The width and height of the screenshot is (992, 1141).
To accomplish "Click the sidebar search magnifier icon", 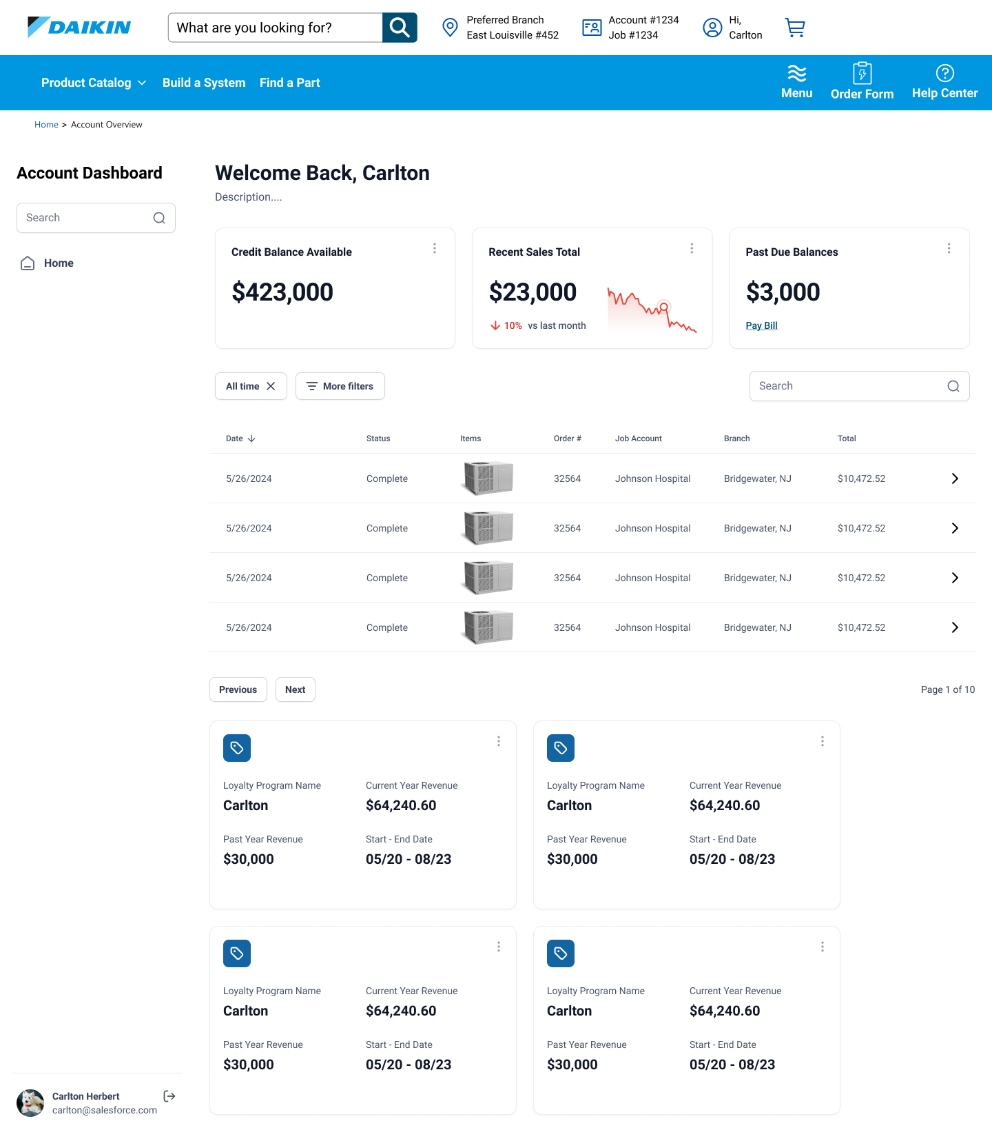I will (x=159, y=218).
